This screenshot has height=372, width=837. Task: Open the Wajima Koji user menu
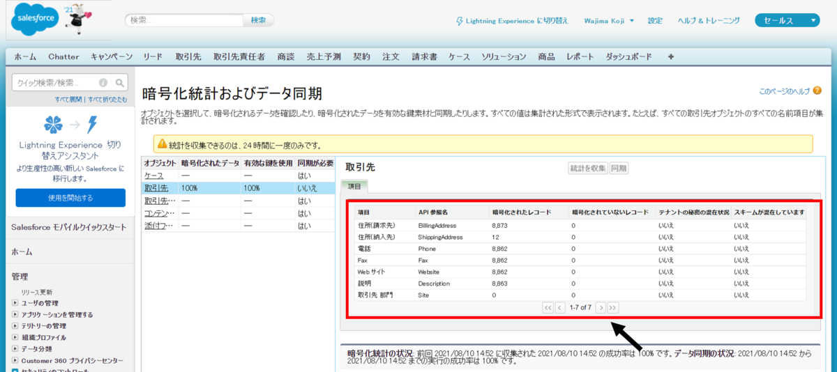609,21
